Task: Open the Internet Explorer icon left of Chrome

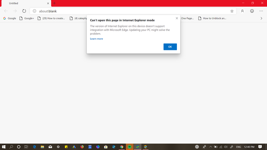Action: click(x=113, y=147)
